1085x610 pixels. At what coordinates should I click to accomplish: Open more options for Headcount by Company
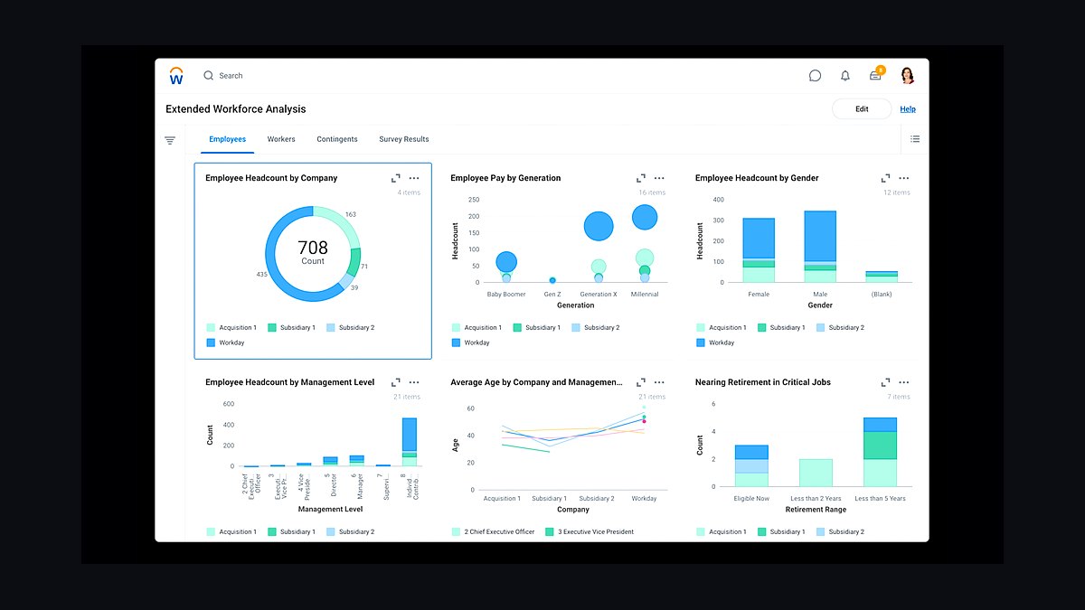[414, 178]
